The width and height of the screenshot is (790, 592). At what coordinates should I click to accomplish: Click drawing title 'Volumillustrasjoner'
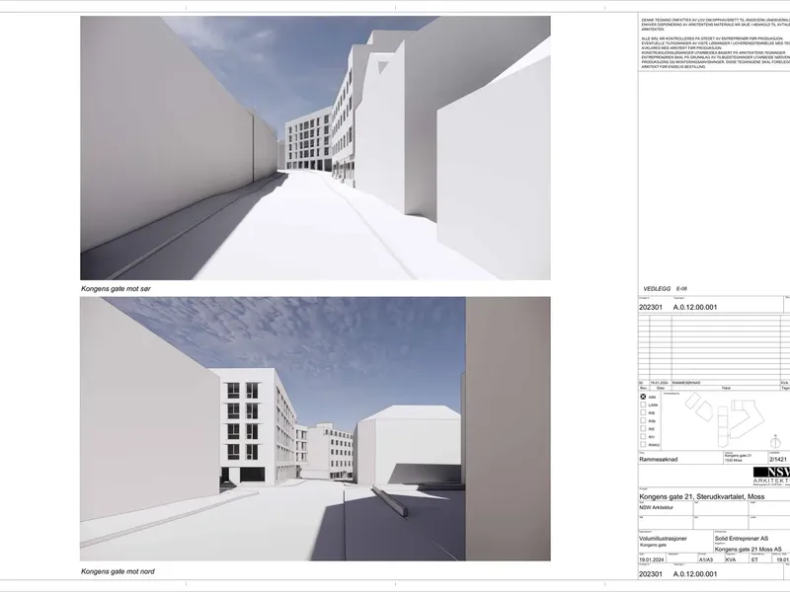(x=663, y=538)
